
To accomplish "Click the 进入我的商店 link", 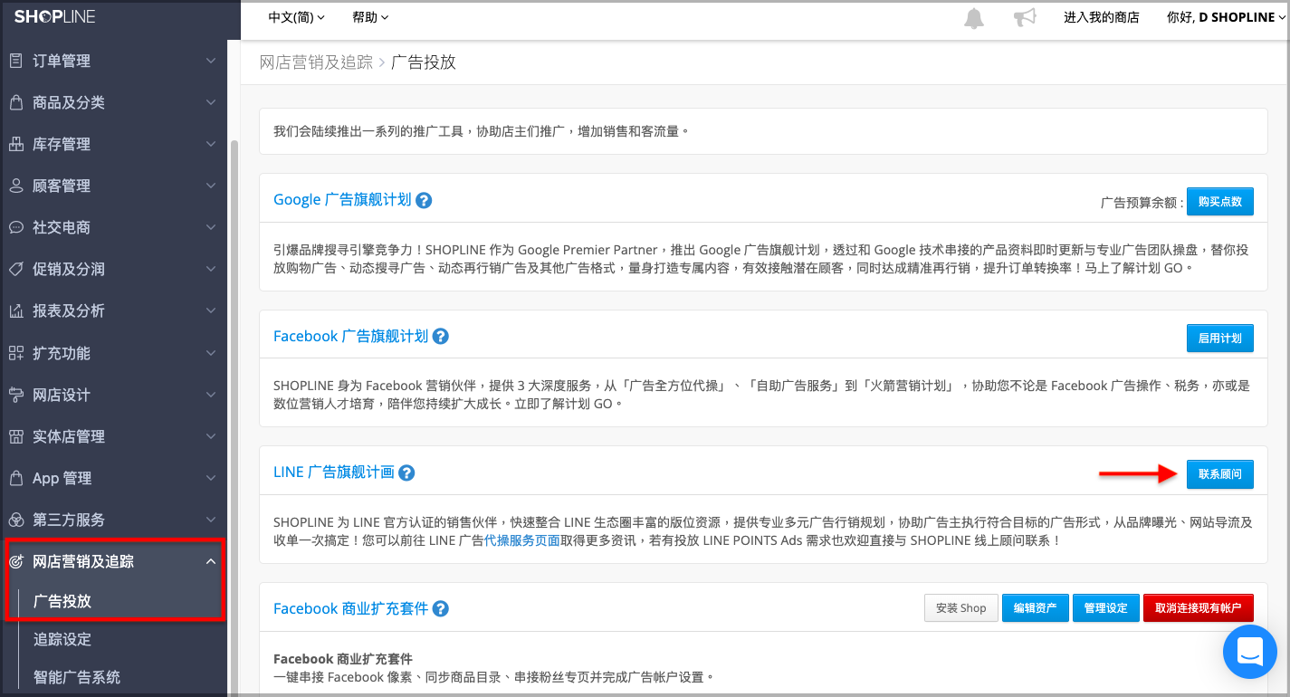I will [1101, 17].
